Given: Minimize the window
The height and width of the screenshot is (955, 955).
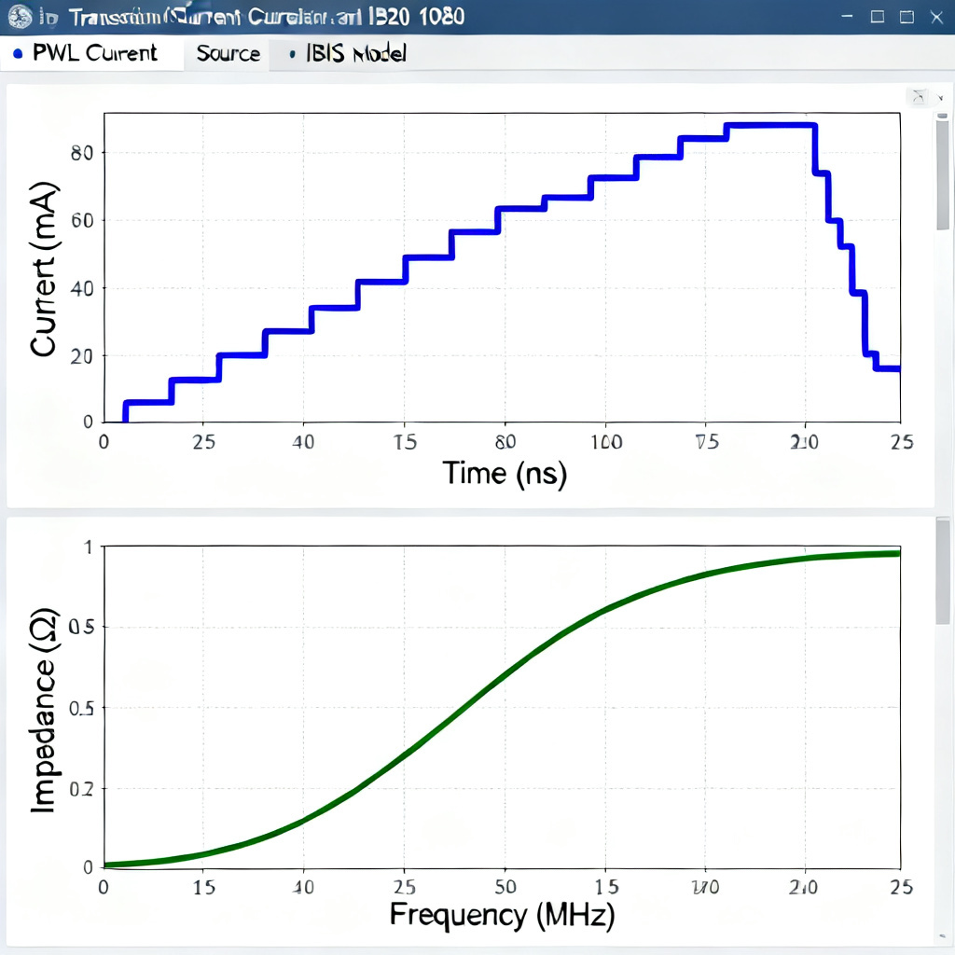Looking at the screenshot, I should (847, 17).
